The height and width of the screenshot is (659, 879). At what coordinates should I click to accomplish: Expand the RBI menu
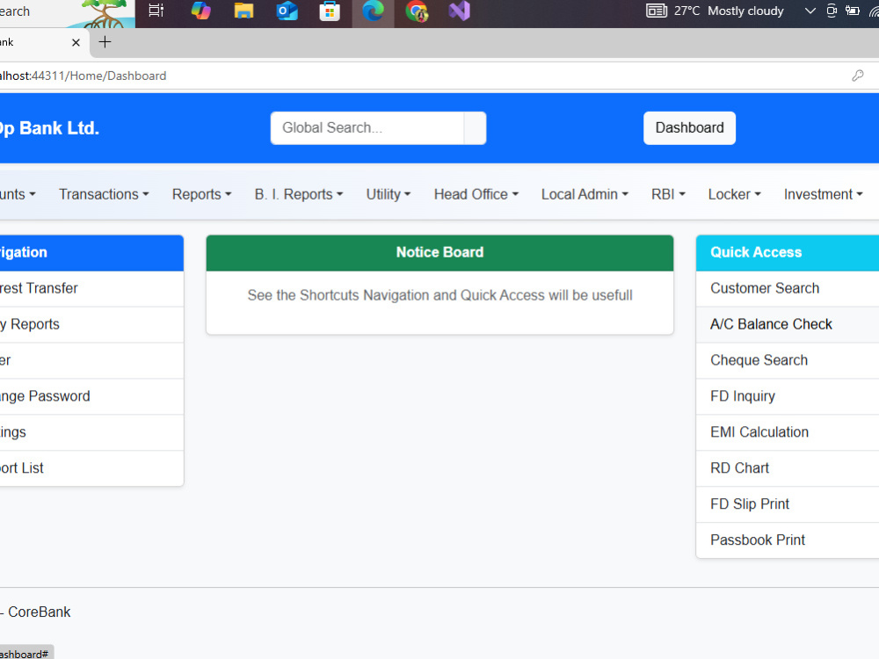(668, 194)
